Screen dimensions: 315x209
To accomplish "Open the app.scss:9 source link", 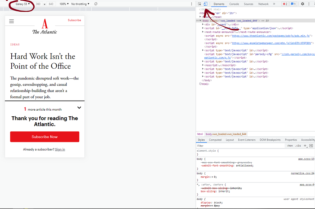I will click(x=307, y=185).
